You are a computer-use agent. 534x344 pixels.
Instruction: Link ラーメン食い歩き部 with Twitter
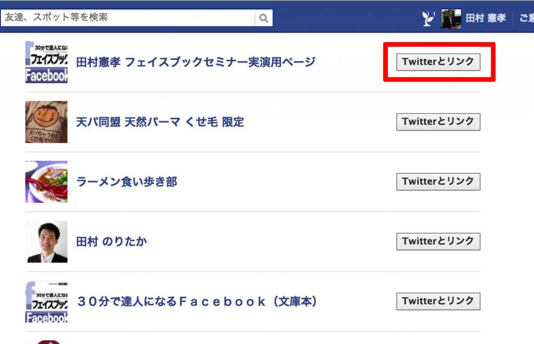(x=438, y=182)
